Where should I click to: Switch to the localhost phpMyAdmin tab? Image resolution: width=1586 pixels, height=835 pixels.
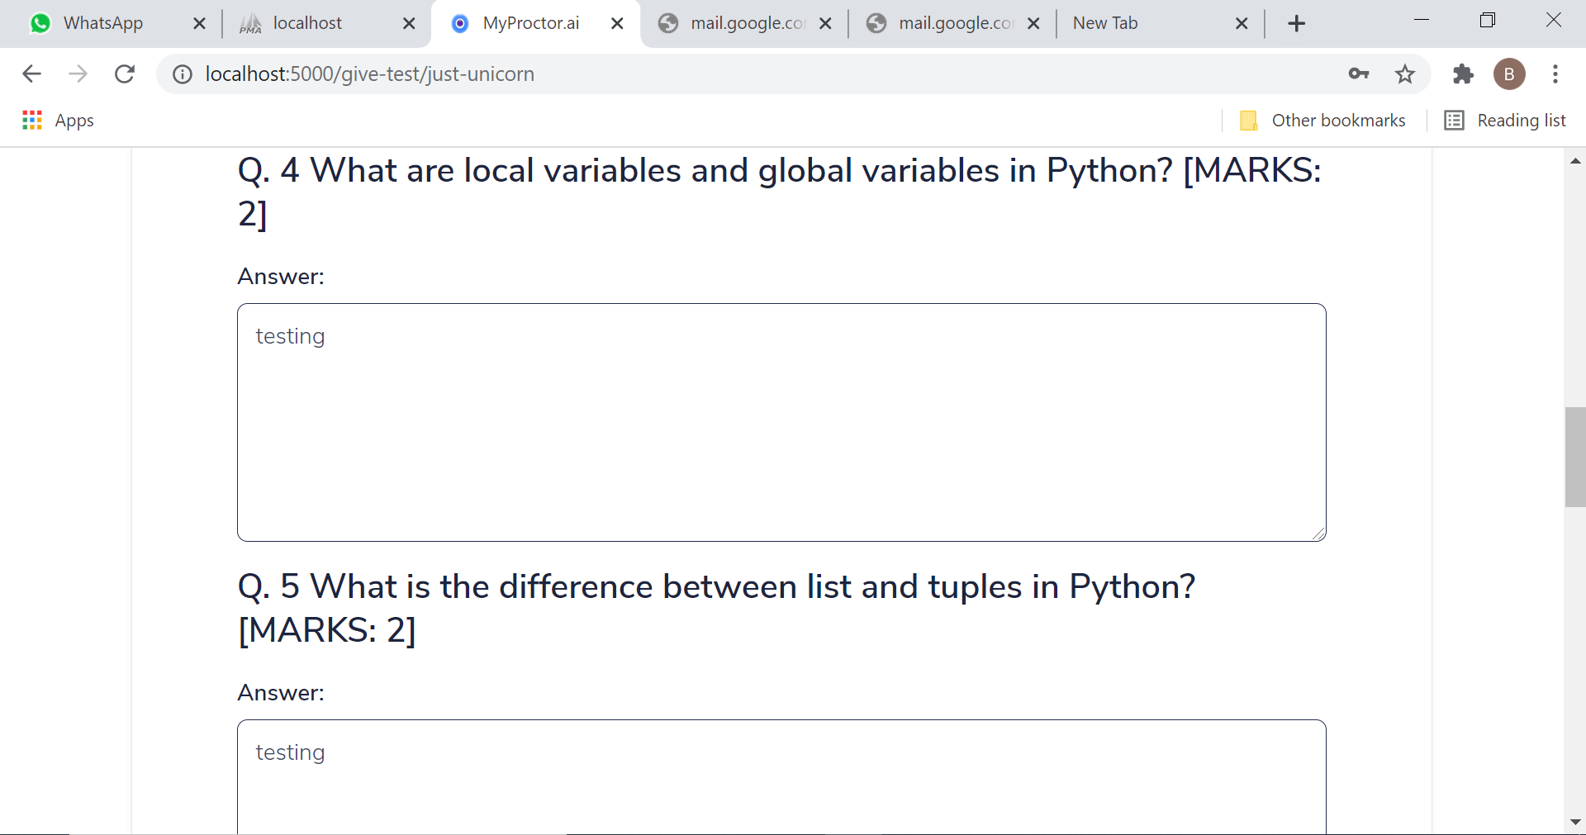(x=307, y=24)
